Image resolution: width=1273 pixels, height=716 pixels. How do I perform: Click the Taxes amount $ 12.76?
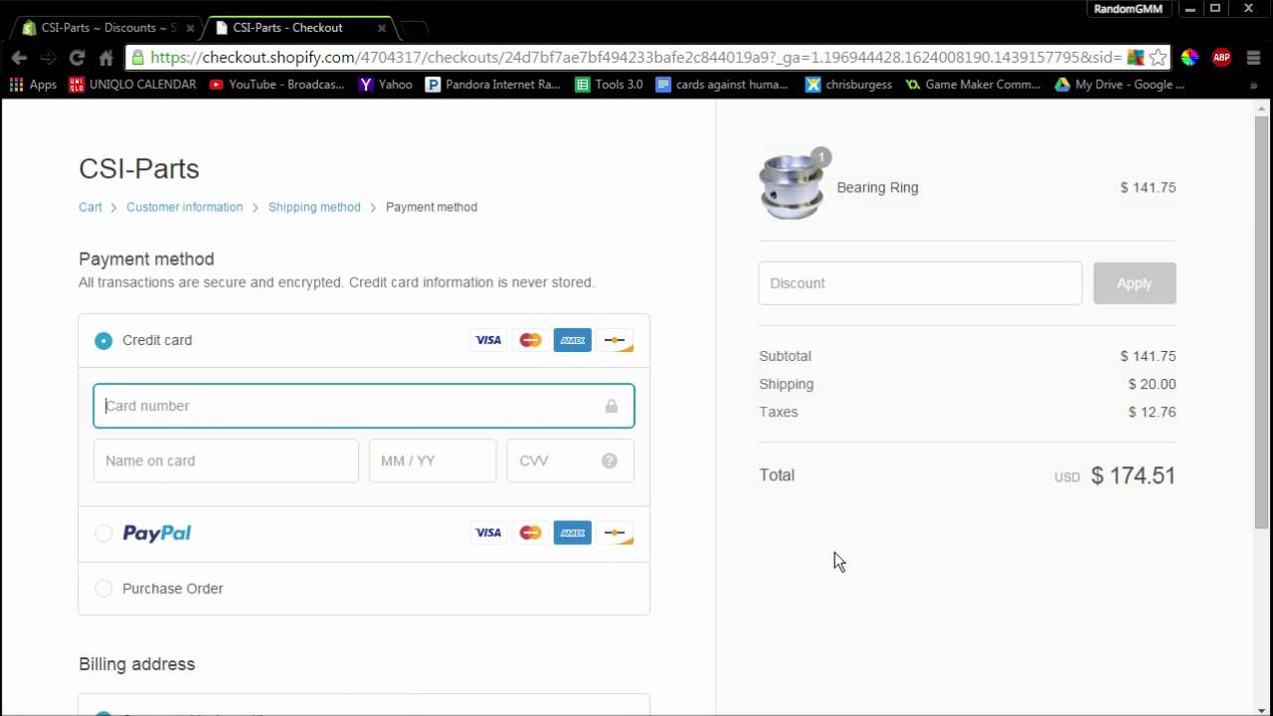pos(1152,412)
